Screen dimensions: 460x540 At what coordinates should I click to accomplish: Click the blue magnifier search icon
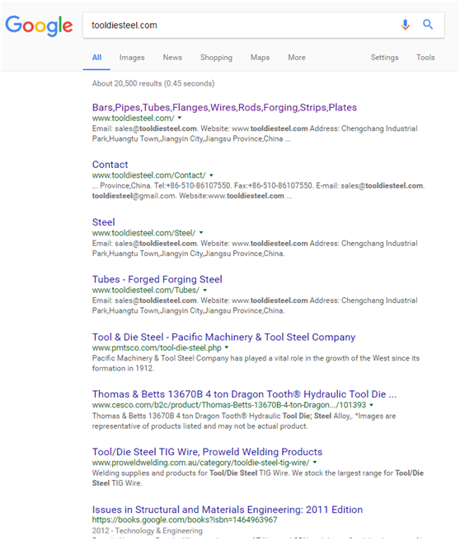coord(428,25)
